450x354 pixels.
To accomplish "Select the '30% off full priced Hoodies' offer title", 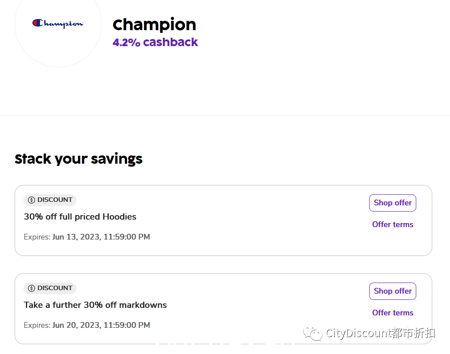I will tap(80, 216).
